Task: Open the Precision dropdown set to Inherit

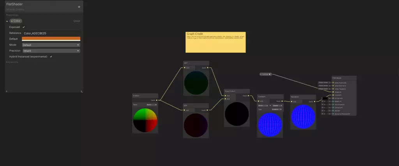Action: pos(51,51)
